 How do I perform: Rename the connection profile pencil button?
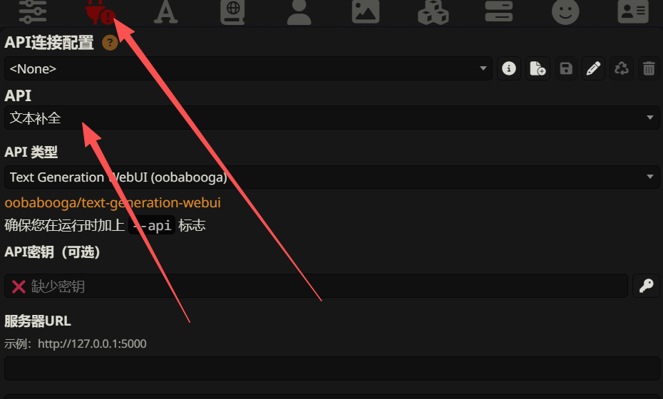click(593, 68)
